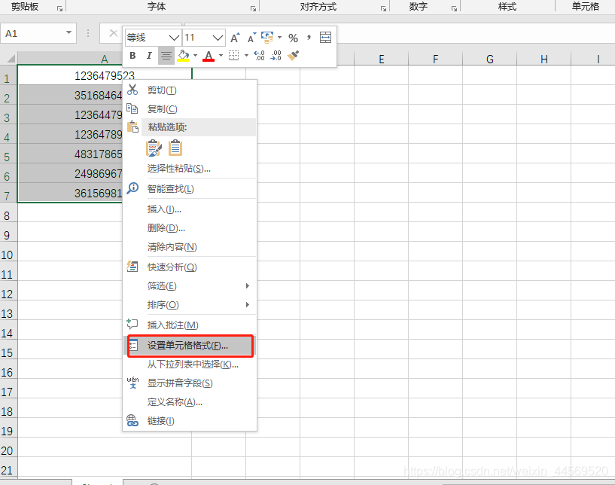Screen dimensions: 615x485
Task: Open borders dropdown arrow
Action: pos(246,56)
